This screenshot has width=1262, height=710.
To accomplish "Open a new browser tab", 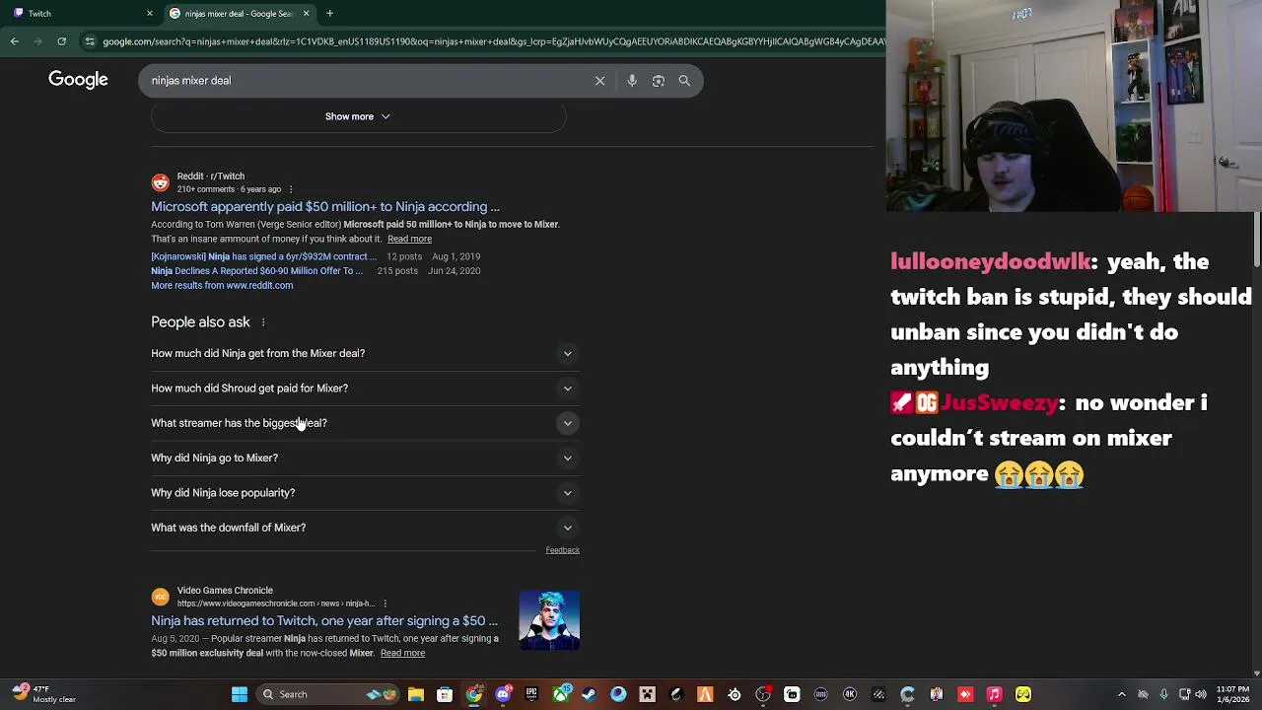I will click(329, 14).
